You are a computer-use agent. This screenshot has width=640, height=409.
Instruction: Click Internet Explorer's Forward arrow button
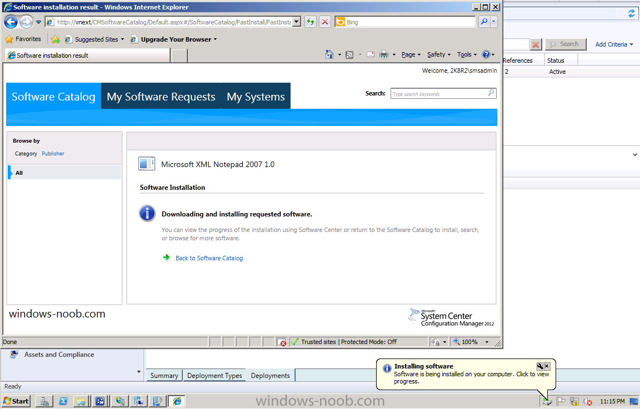click(x=26, y=22)
